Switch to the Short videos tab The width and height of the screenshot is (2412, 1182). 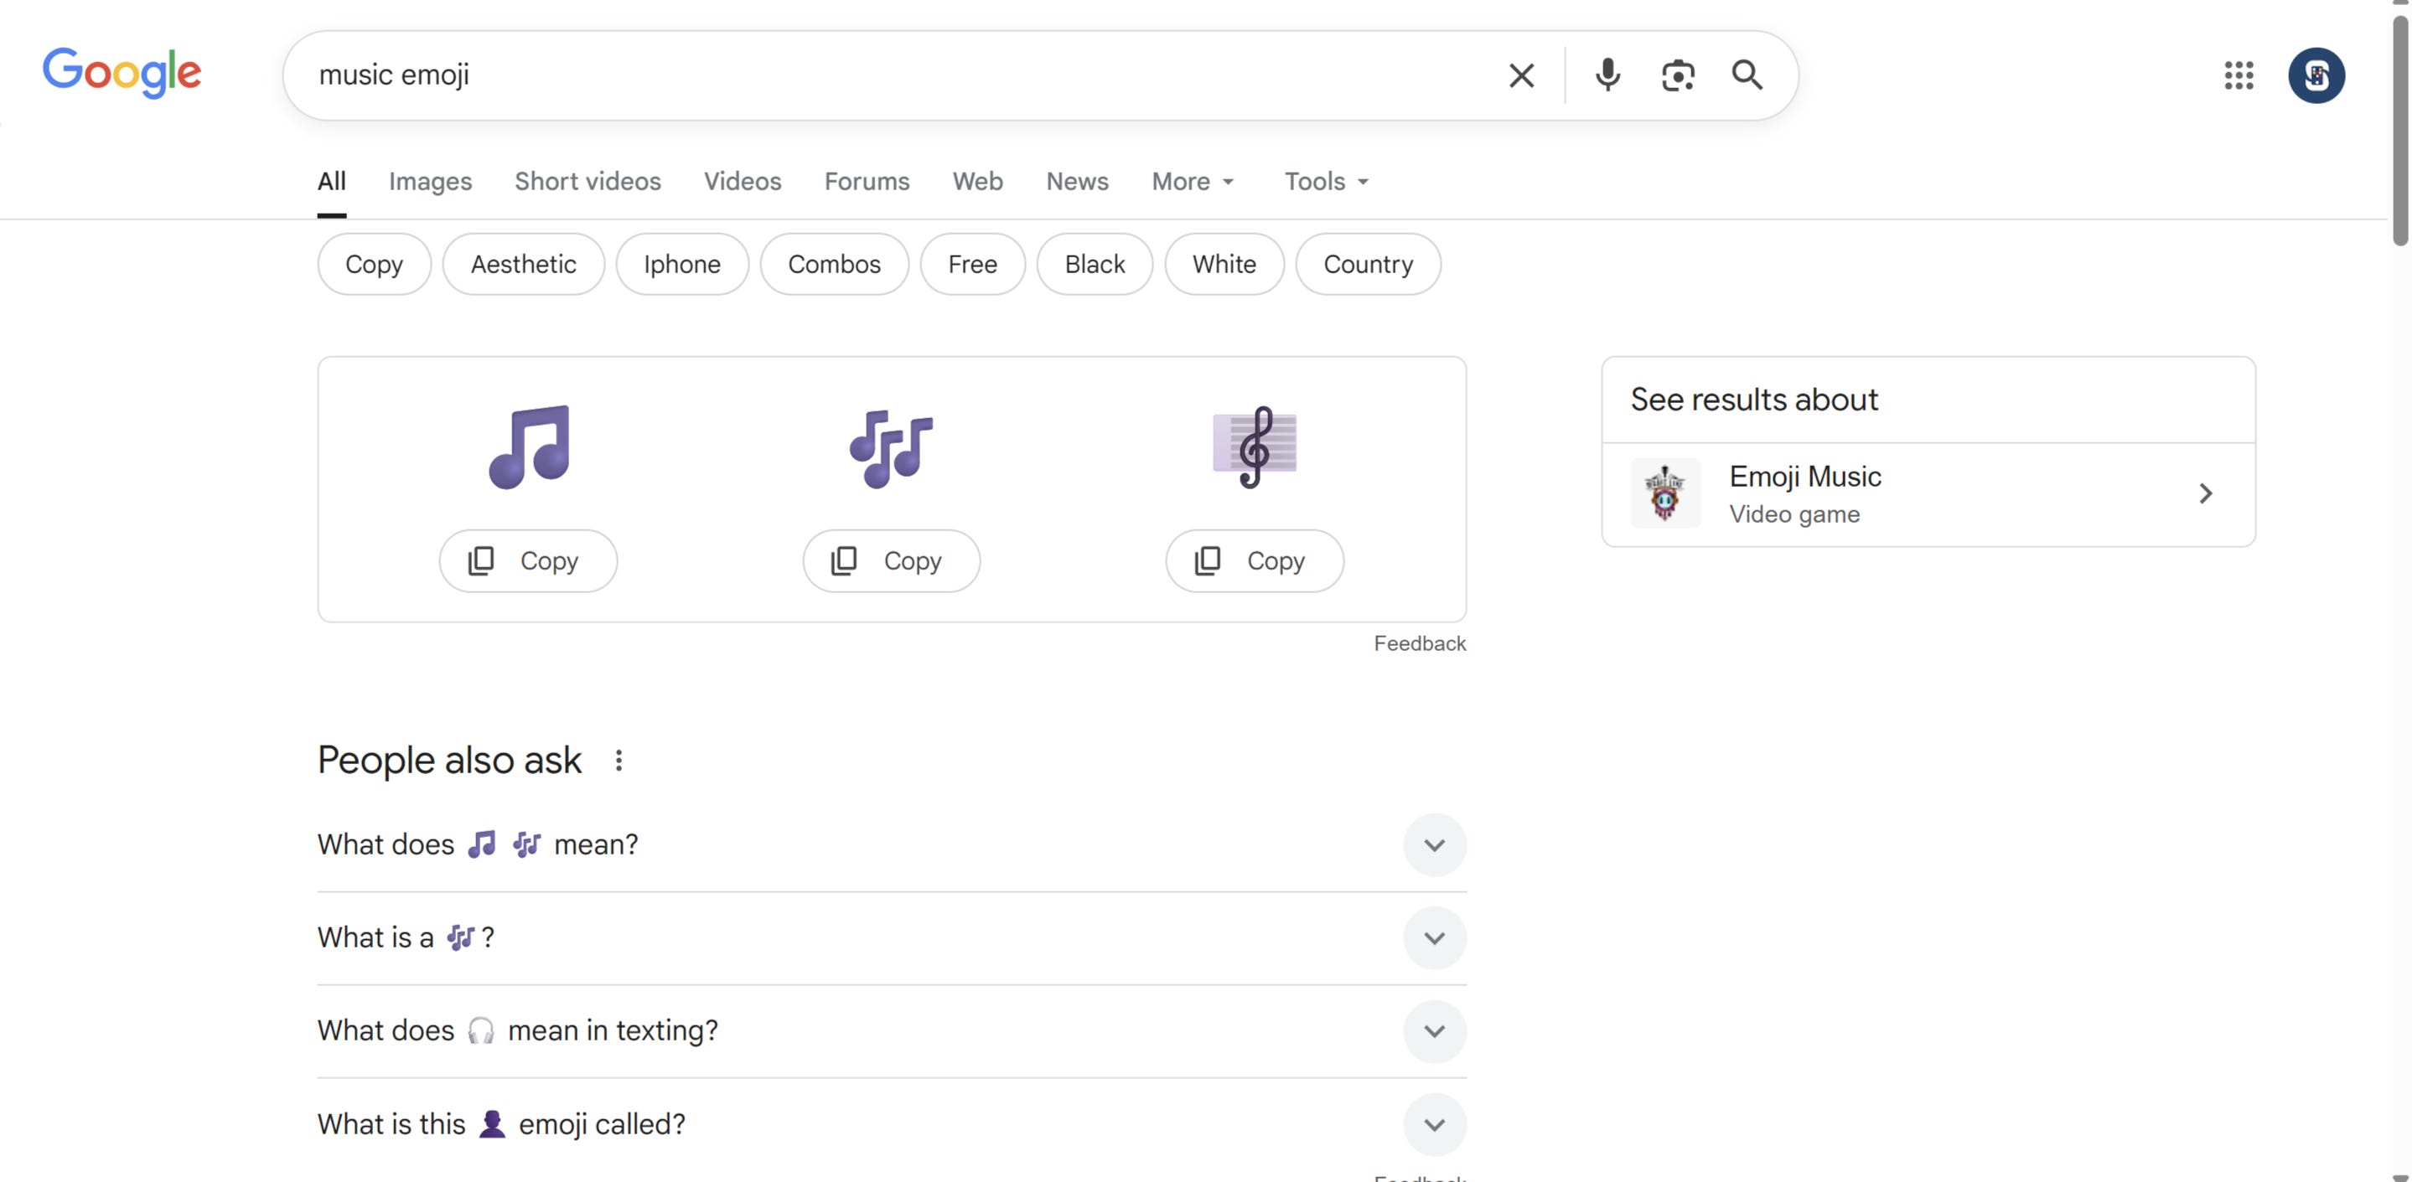coord(587,182)
